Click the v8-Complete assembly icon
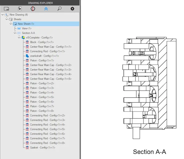Image resolution: width=184 pixels, height=159 pixels. (x=23, y=38)
